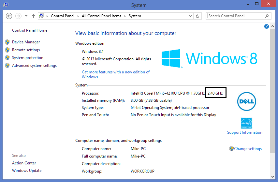
Task: Select the 64-bit Operating System text
Action: [x=170, y=108]
